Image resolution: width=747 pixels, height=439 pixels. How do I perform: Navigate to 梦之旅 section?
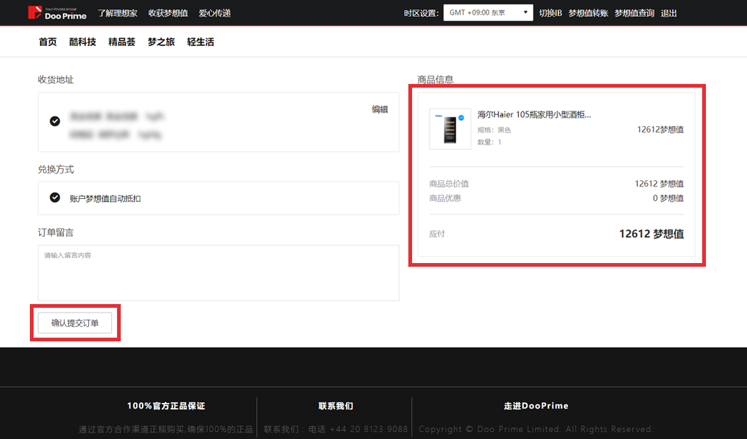161,42
